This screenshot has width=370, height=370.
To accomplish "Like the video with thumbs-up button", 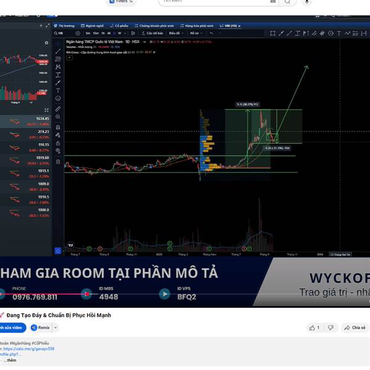I will click(314, 328).
